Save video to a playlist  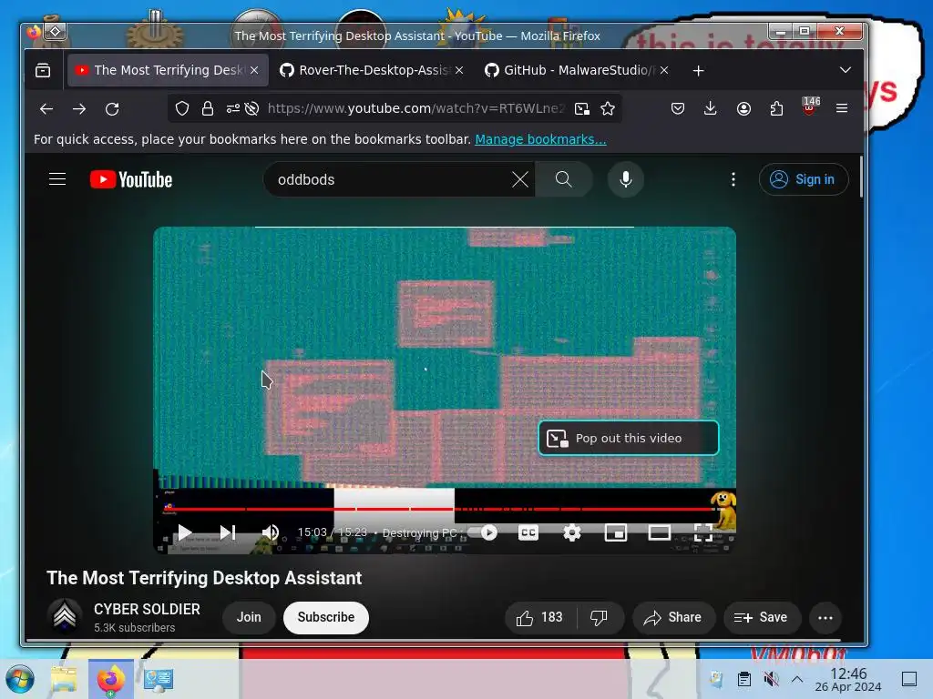click(761, 618)
